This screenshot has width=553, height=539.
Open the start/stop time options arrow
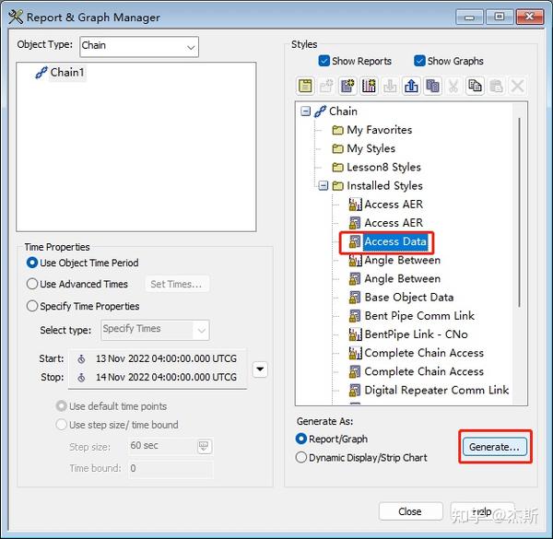(x=260, y=369)
